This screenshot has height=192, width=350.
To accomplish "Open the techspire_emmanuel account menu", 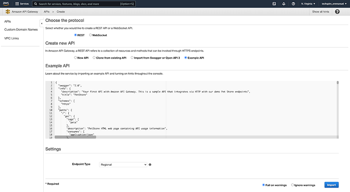I will click(334, 4).
